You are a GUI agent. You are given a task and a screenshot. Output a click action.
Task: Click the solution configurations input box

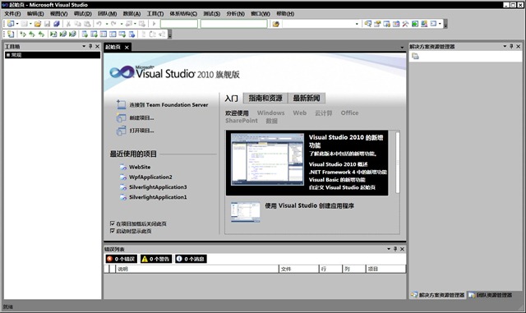[179, 24]
